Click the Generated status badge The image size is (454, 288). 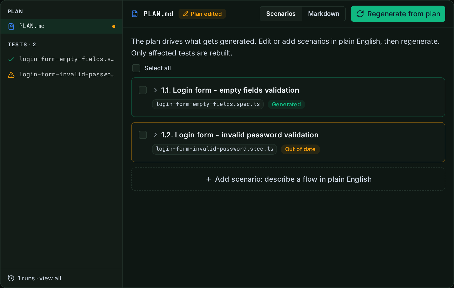pyautogui.click(x=286, y=104)
